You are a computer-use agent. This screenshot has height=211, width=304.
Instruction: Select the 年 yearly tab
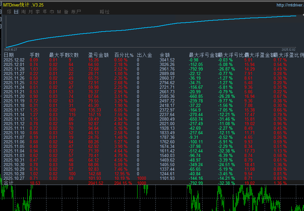(x=45, y=12)
